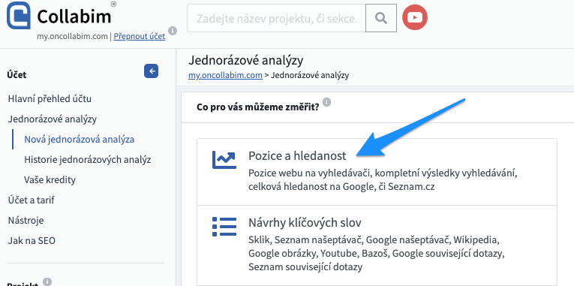Screen dimensions: 574x286
Task: Choose the Pozice a hledanost title
Action: click(x=297, y=156)
